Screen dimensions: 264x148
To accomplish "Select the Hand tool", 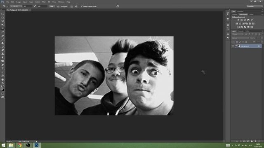I will 2,79.
